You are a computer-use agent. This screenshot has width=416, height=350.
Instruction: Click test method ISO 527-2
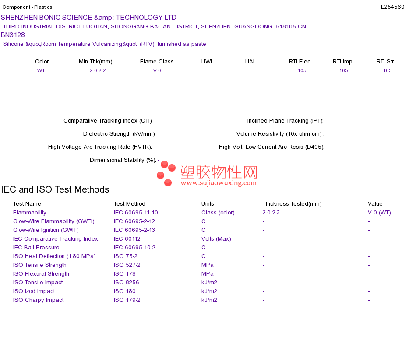127,265
